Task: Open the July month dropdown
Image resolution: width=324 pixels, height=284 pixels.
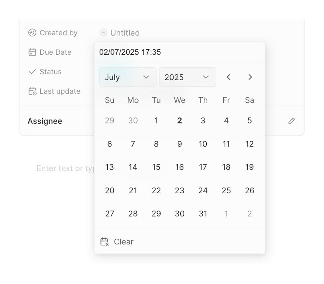Action: (128, 77)
